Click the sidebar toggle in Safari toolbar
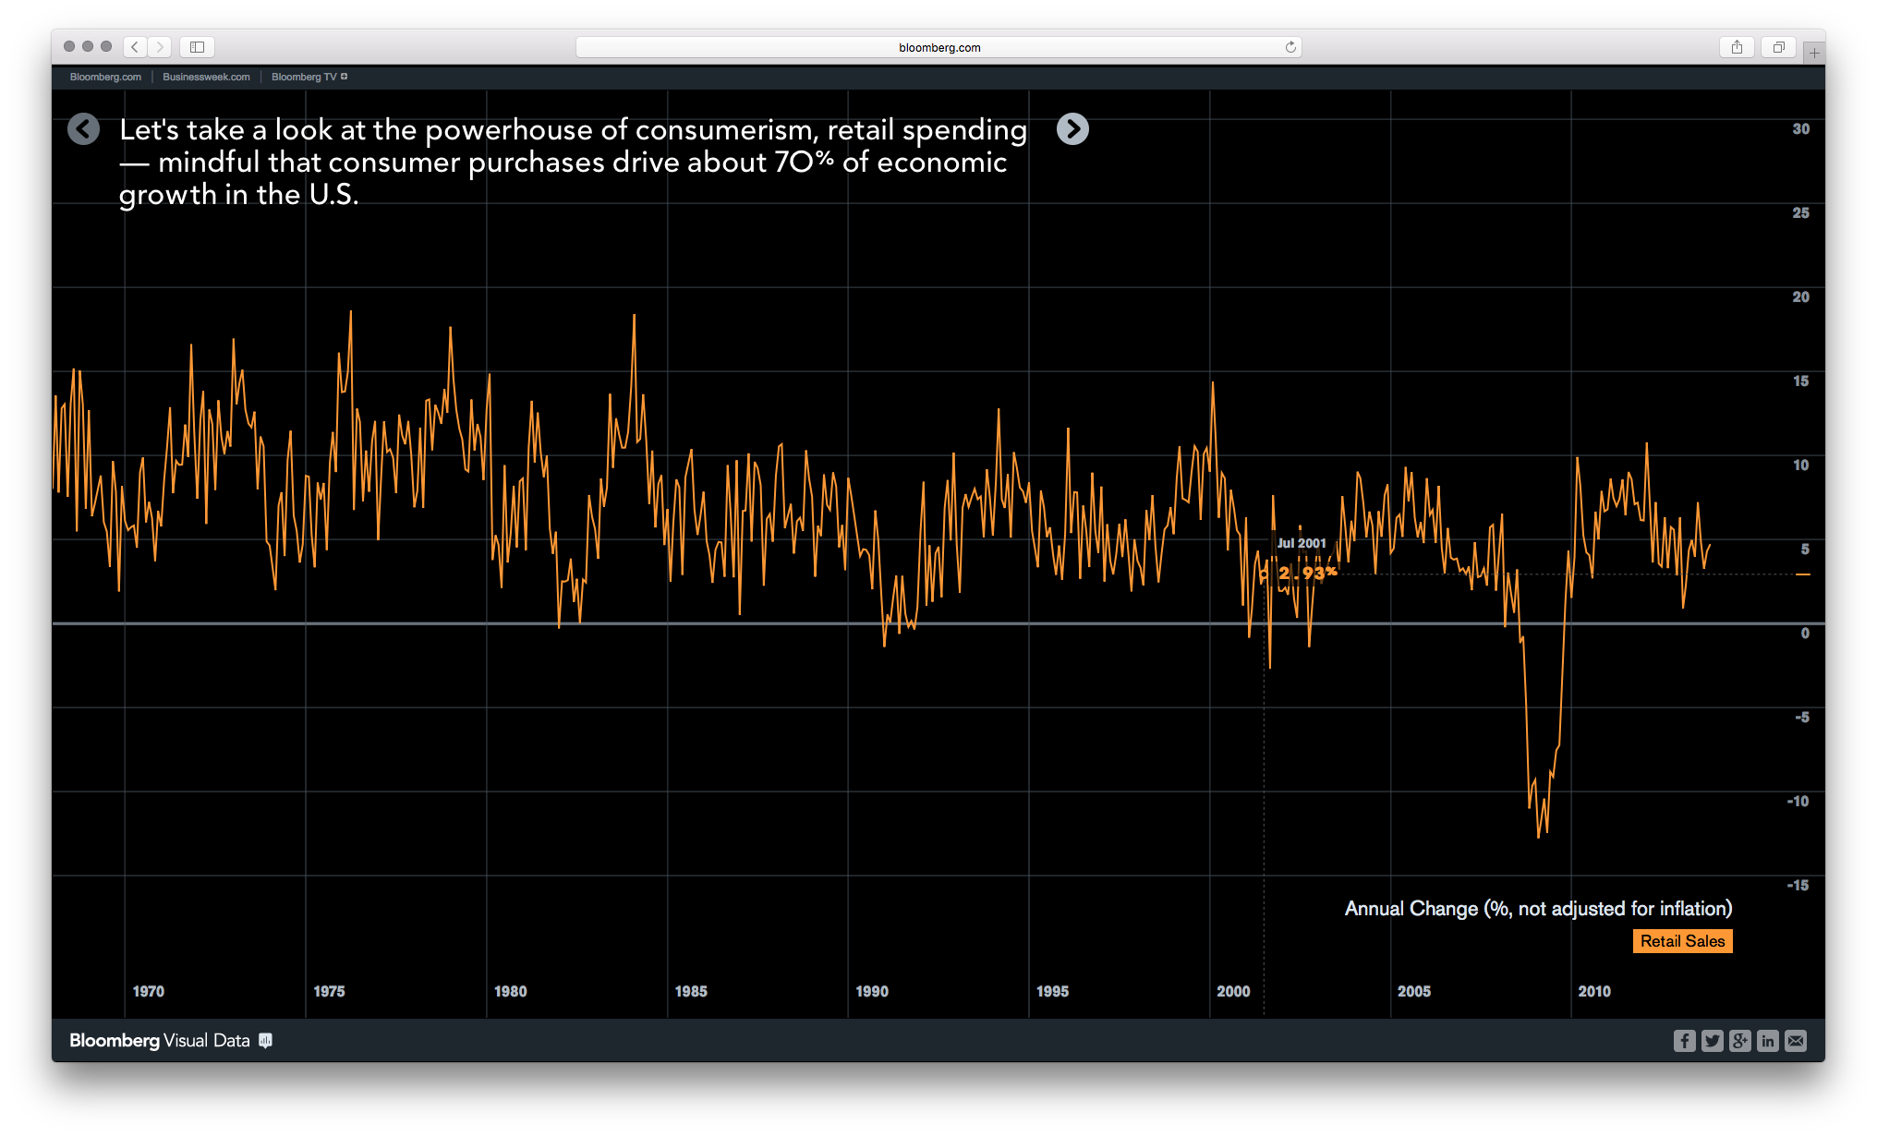The image size is (1877, 1136). (196, 47)
